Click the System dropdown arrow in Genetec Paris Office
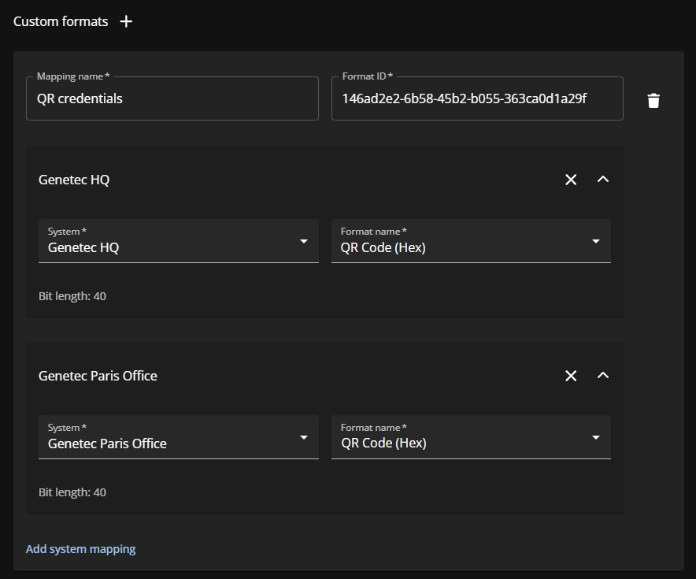 303,438
